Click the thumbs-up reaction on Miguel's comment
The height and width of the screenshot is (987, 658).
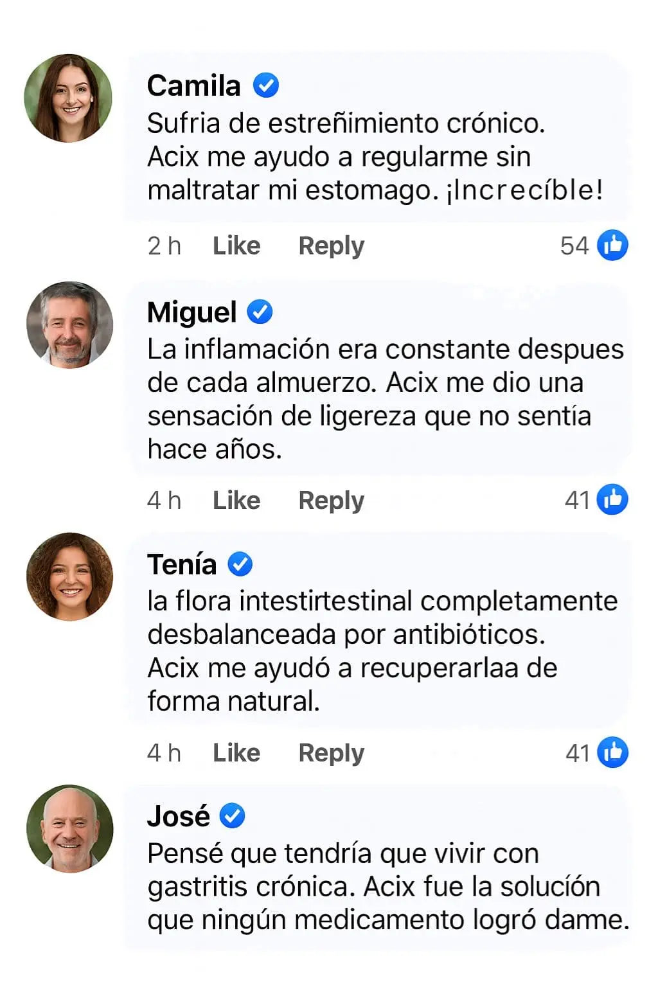tap(612, 500)
